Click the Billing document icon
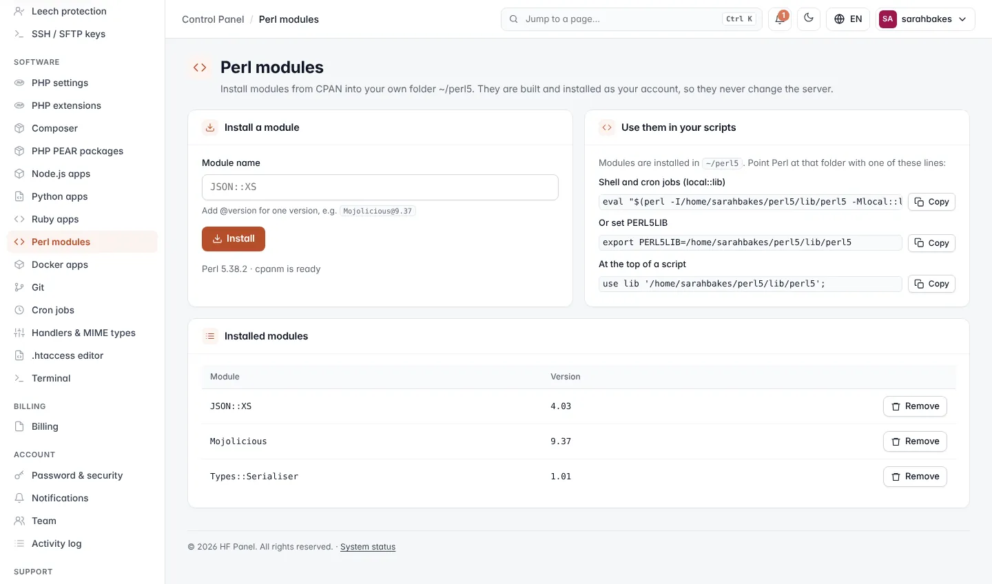This screenshot has height=584, width=992. [x=19, y=426]
